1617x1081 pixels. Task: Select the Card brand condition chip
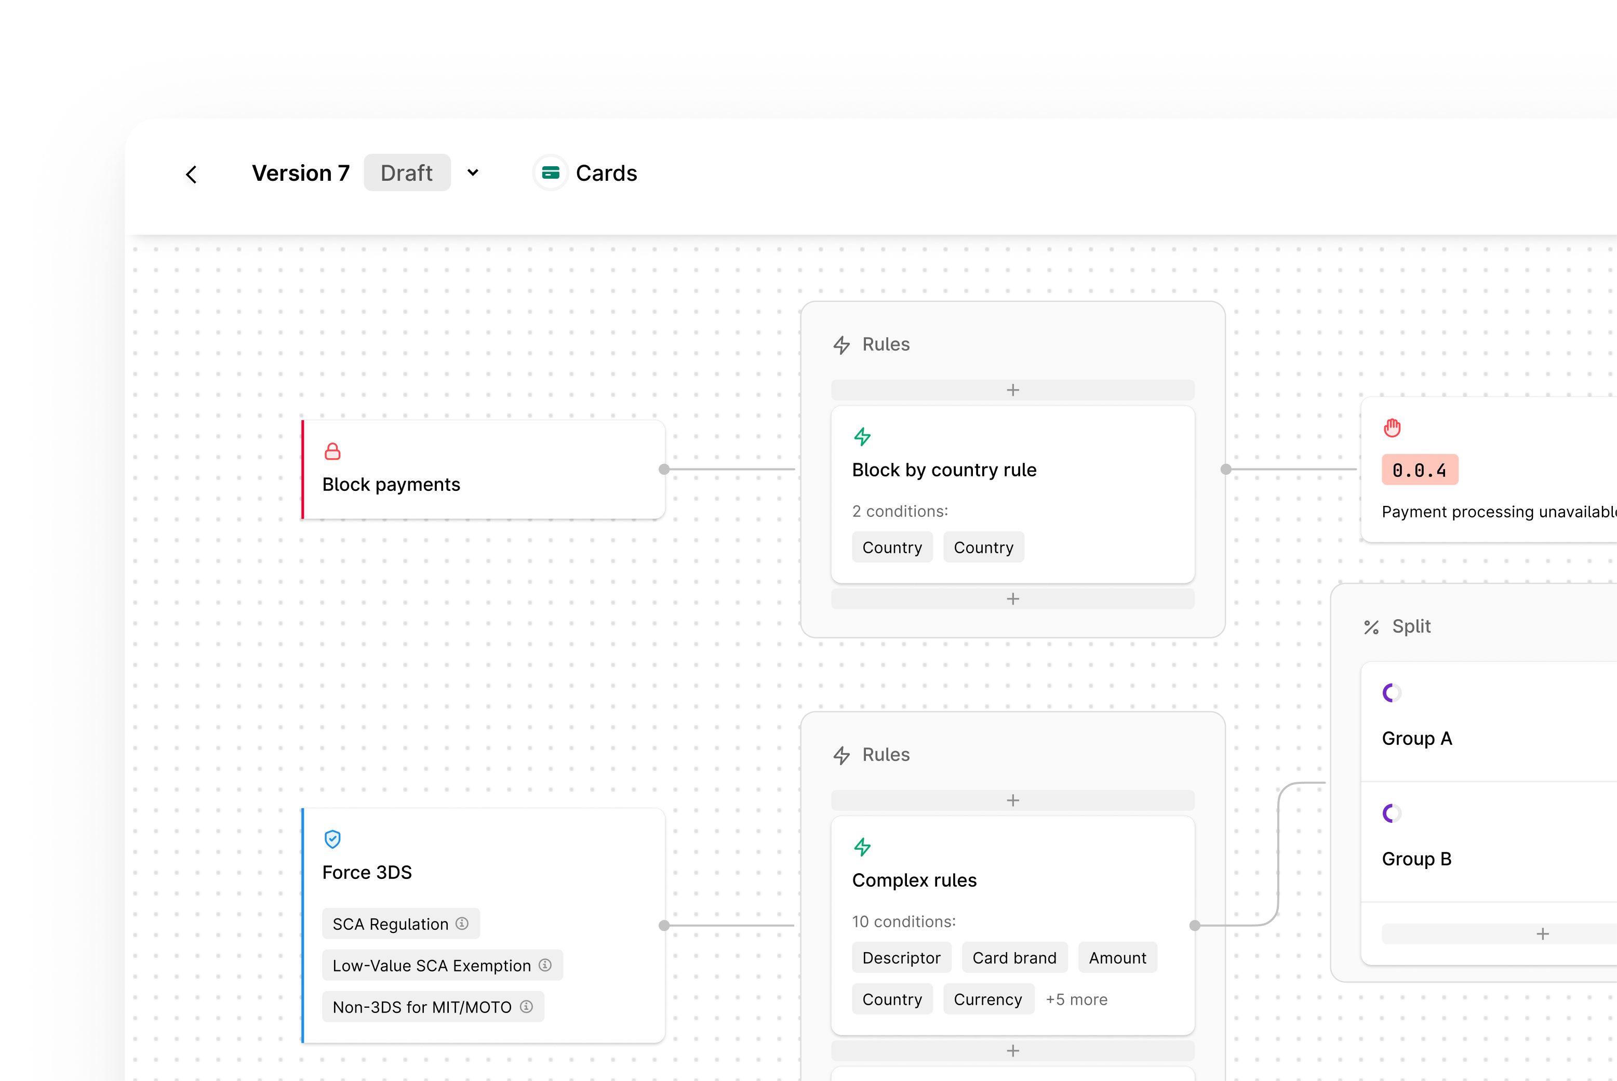tap(1014, 957)
